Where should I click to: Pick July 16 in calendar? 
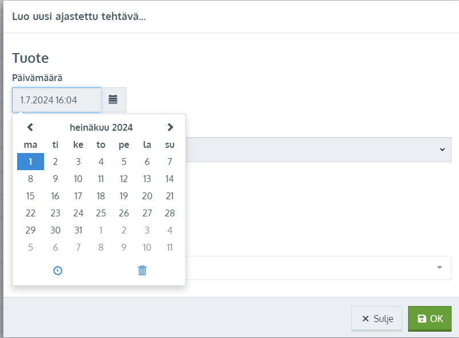[x=56, y=196]
